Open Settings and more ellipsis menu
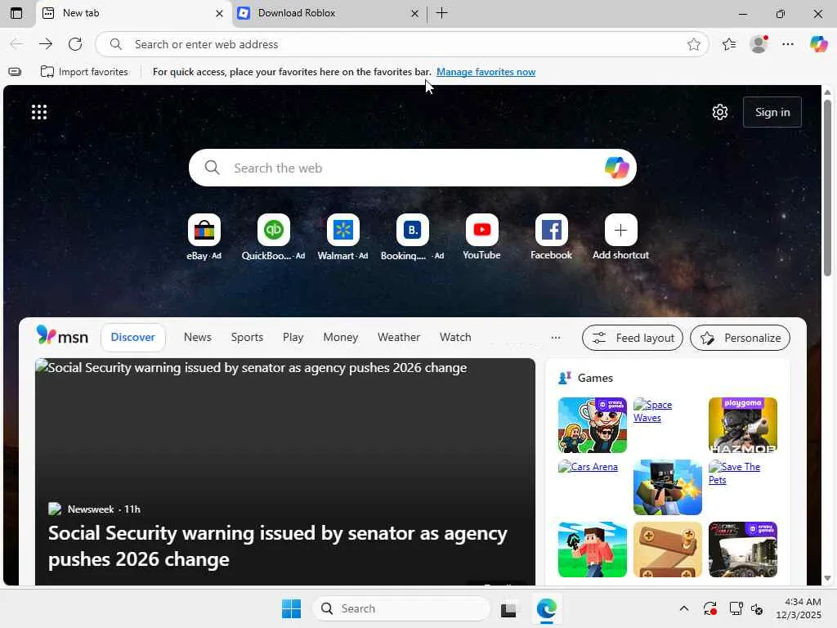This screenshot has width=837, height=628. [788, 44]
